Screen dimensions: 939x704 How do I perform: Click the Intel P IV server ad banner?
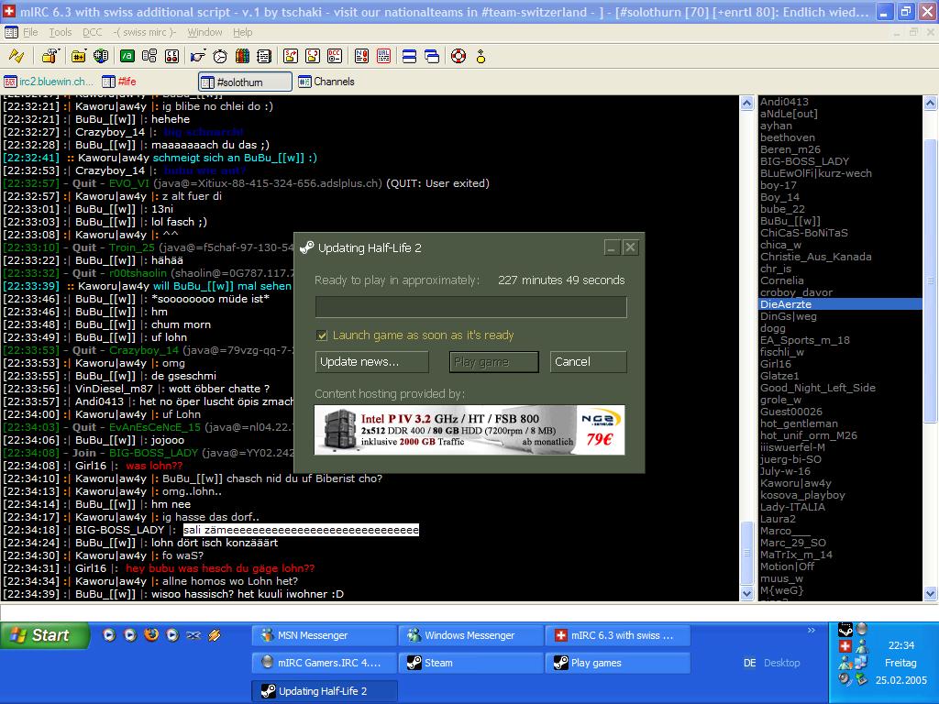pos(469,430)
